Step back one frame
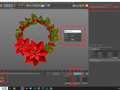Image resolution: width=120 pixels, height=90 pixels. [x=53, y=74]
